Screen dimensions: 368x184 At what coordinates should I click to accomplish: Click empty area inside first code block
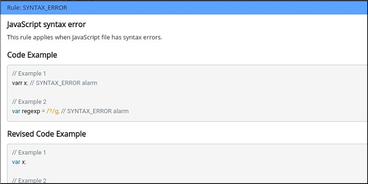pos(230,92)
